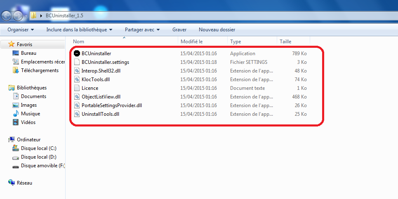Open Téléchargements in the navigation pane
The image size is (398, 199).
pyautogui.click(x=40, y=70)
